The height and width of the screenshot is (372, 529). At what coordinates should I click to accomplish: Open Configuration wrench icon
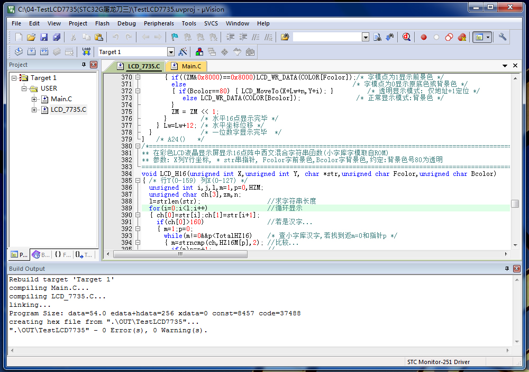503,37
